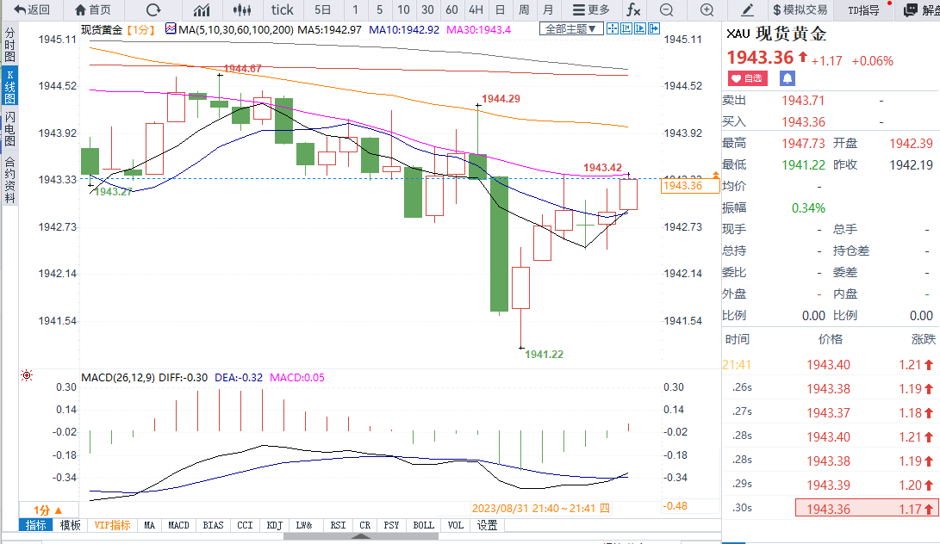Apply the PSY indicator tab
Viewport: 940px width, 544px height.
pos(391,525)
